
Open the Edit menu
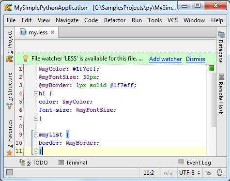coord(27,20)
